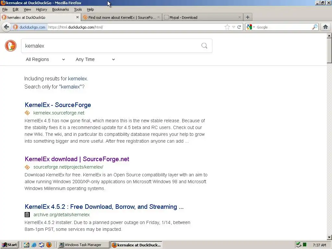Open the KernelEx - SourceForge result

coord(58,105)
